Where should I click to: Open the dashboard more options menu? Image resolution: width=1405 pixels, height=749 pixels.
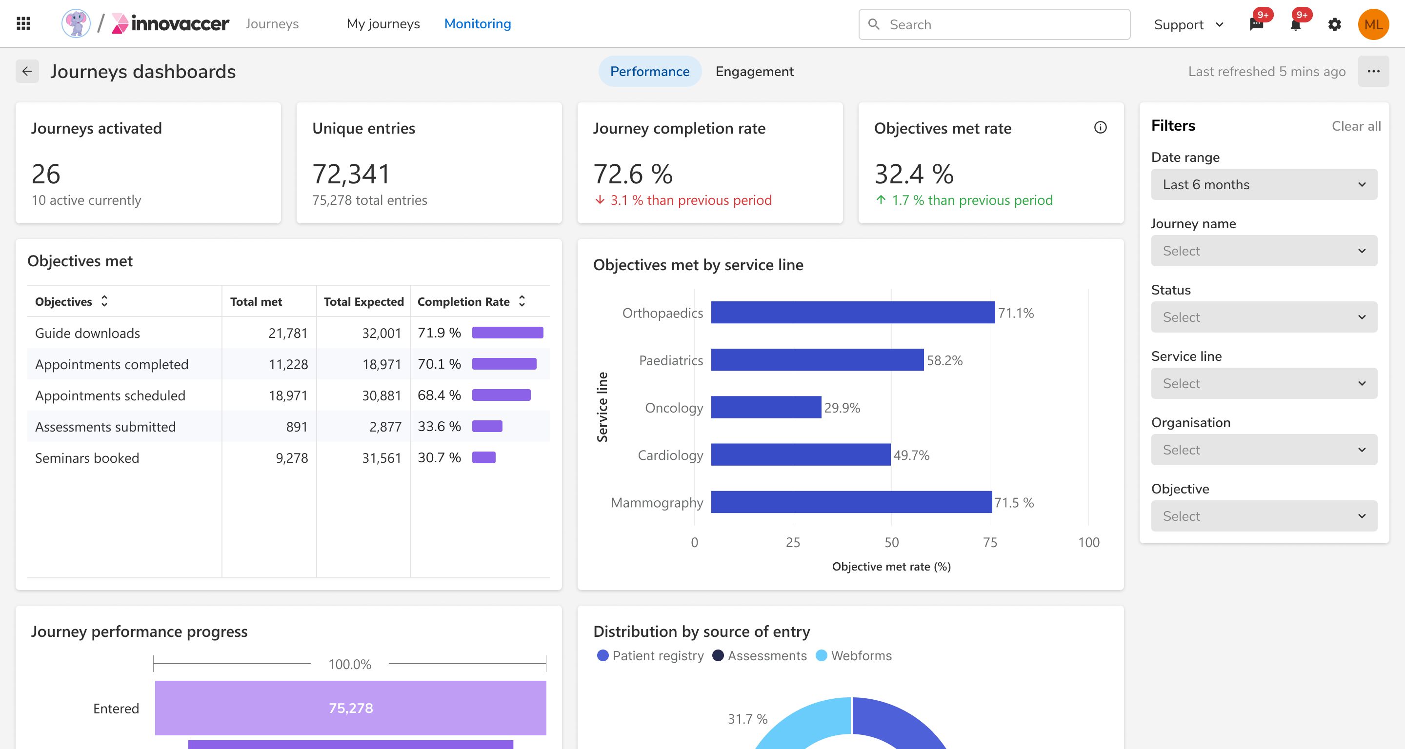pos(1373,71)
